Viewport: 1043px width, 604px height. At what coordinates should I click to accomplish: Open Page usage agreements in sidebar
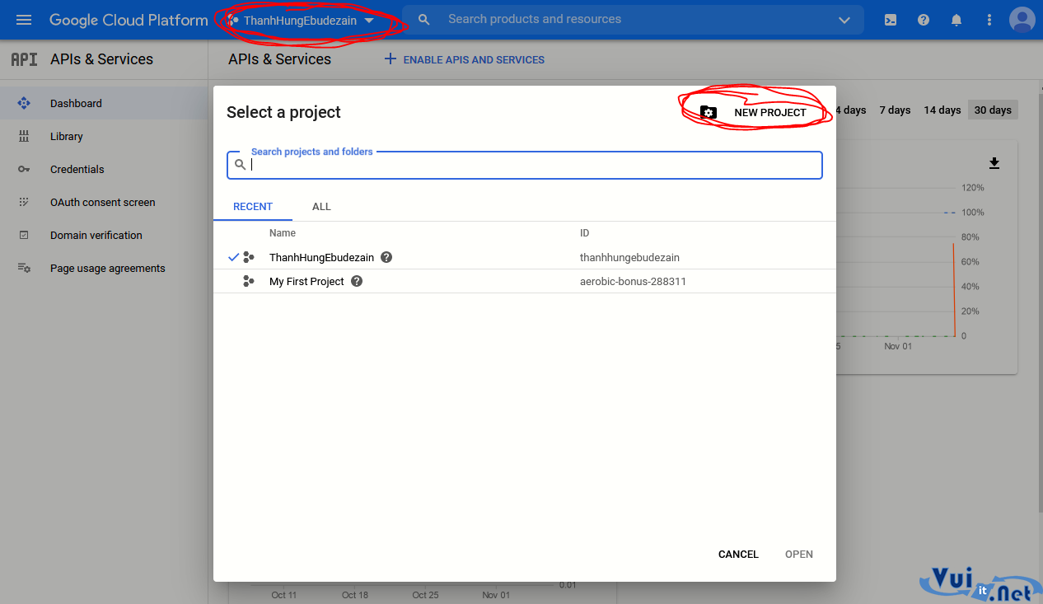104,268
